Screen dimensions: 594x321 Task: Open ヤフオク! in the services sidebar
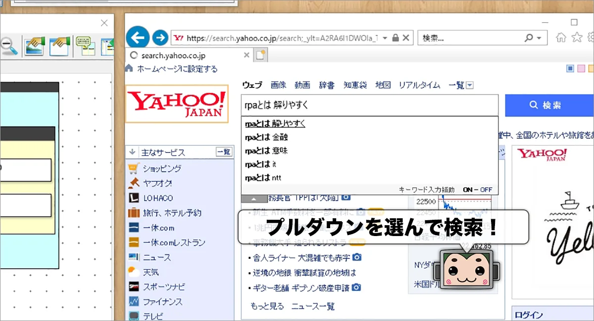point(158,183)
